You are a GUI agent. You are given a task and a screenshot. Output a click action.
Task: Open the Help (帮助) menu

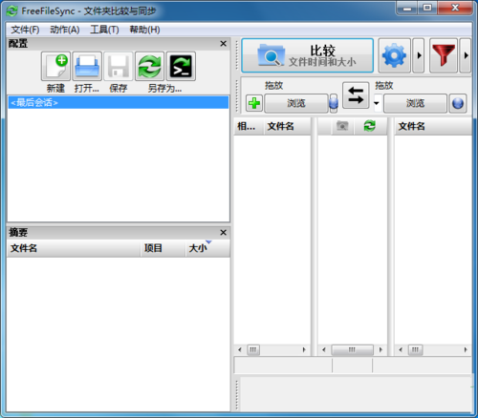144,30
